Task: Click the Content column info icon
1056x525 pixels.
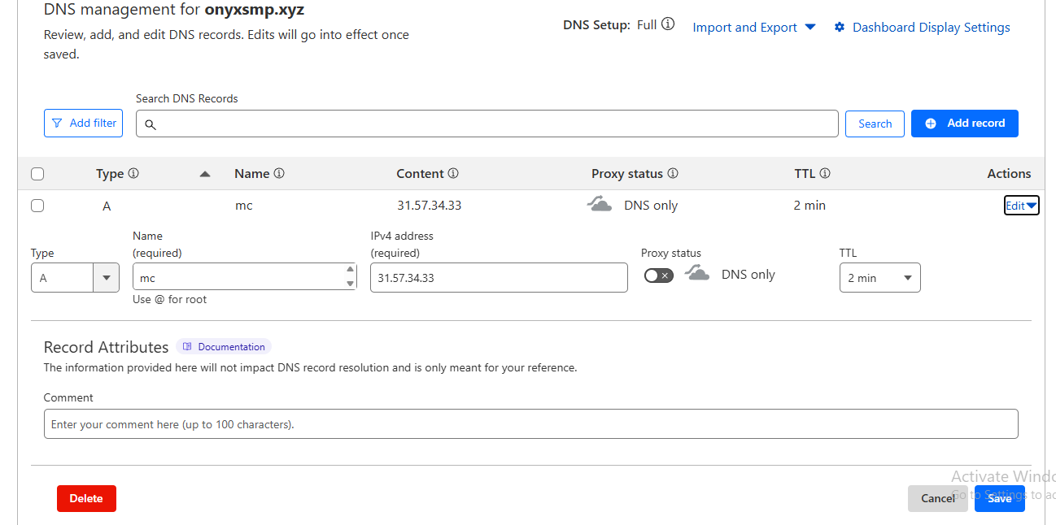Action: [x=453, y=173]
